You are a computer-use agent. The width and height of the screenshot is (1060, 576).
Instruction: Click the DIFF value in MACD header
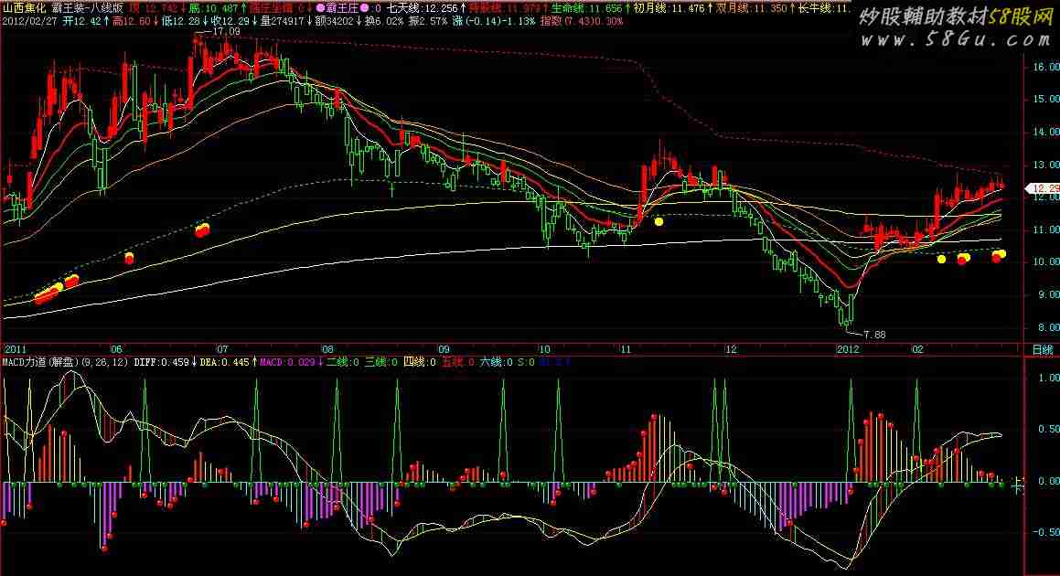point(161,362)
